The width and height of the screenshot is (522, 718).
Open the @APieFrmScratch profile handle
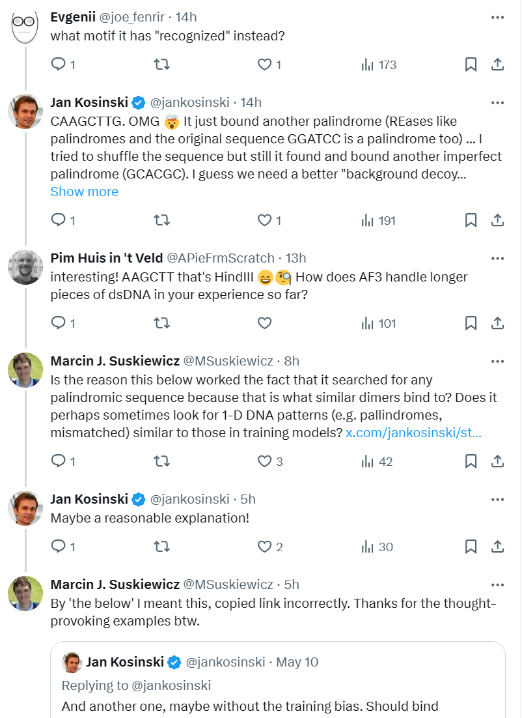[220, 258]
